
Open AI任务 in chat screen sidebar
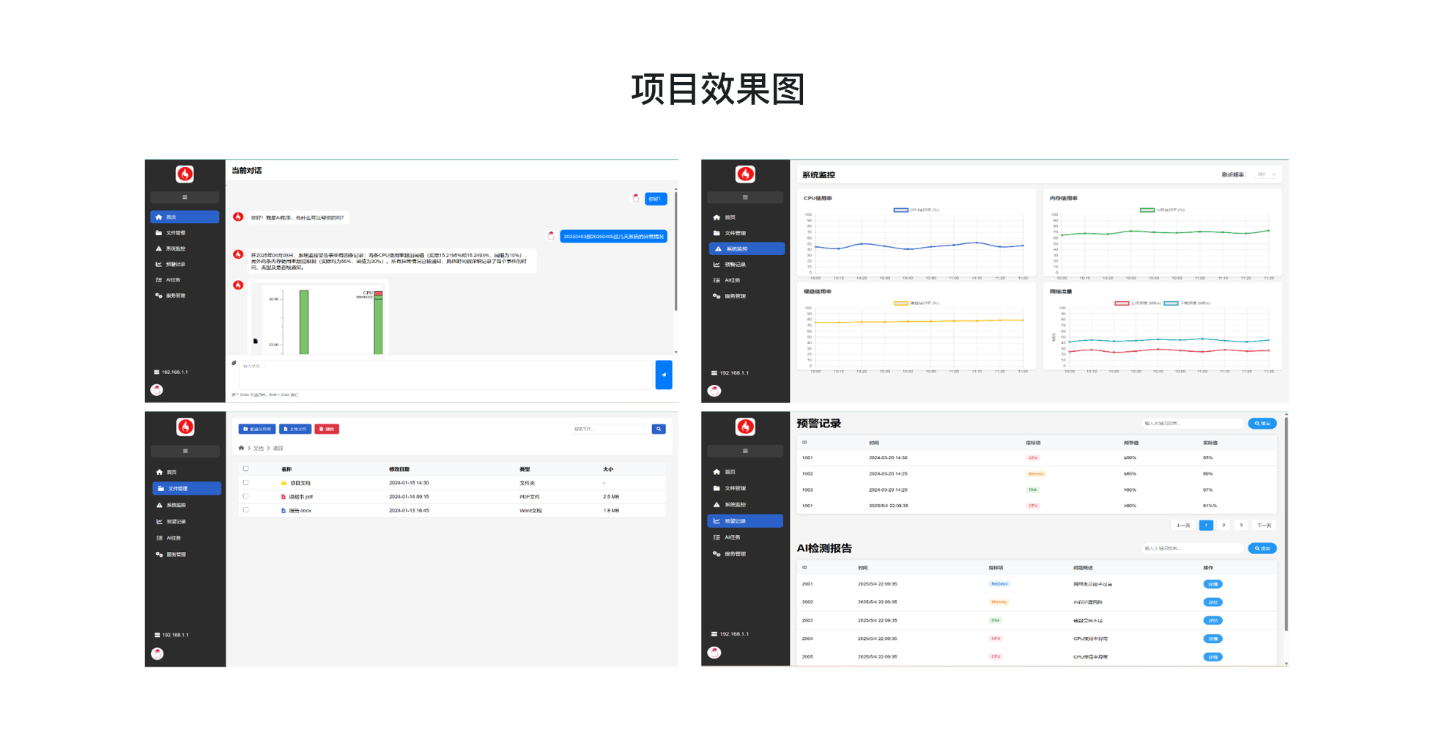click(185, 280)
